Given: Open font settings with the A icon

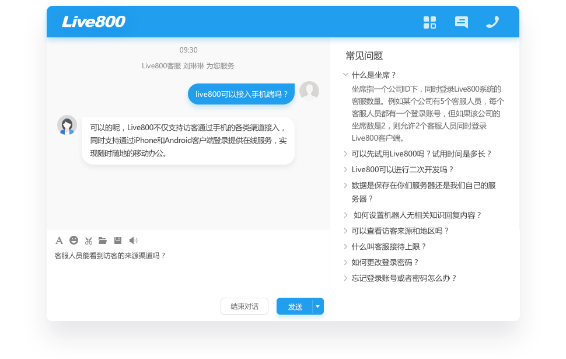Looking at the screenshot, I should coord(59,240).
